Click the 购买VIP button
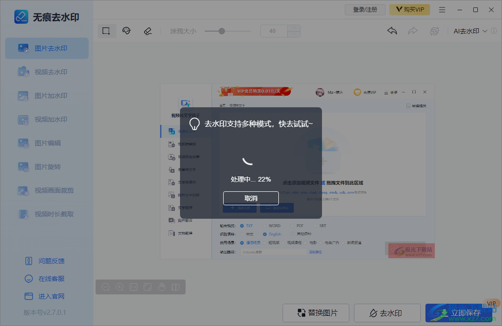 pos(410,10)
